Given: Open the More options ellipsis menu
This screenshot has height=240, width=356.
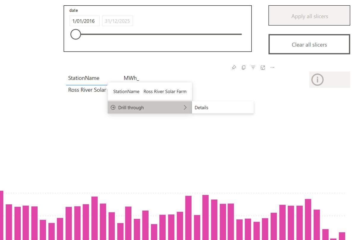Looking at the screenshot, I should [272, 68].
